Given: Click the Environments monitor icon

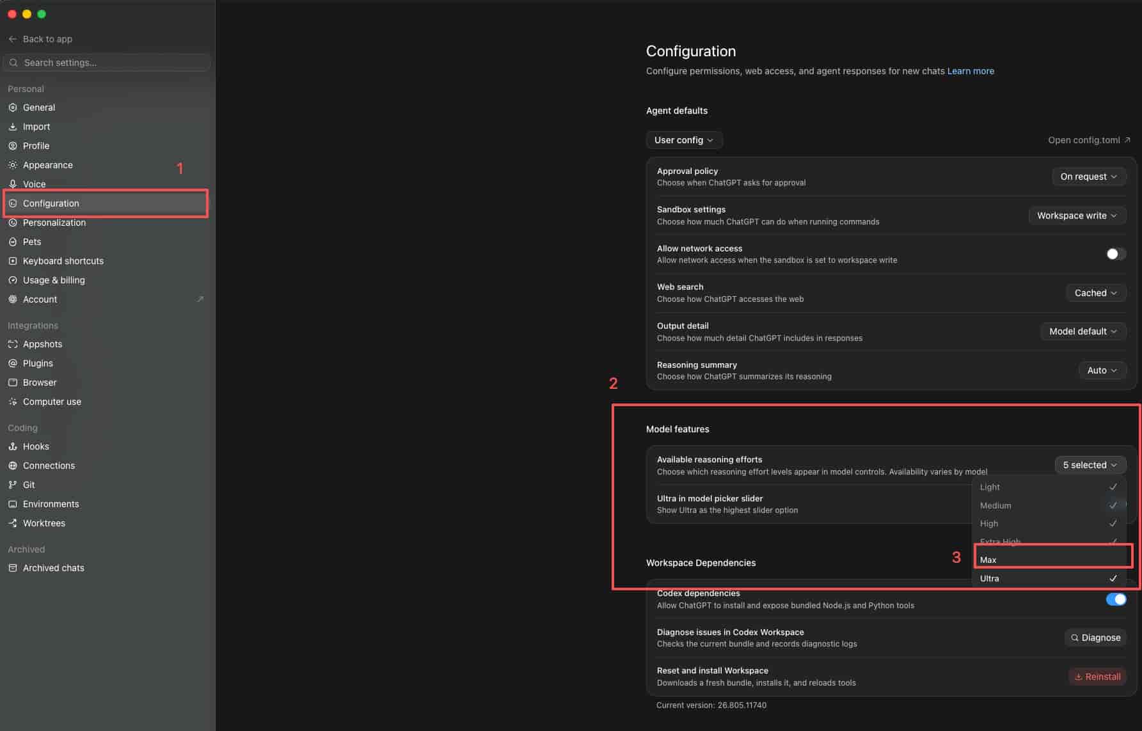Looking at the screenshot, I should [13, 504].
